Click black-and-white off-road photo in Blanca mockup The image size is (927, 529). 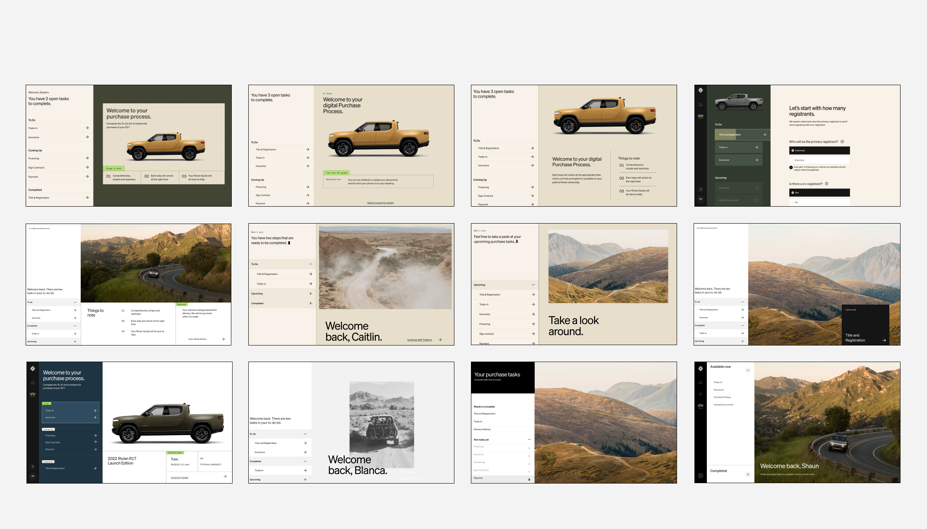tap(382, 424)
